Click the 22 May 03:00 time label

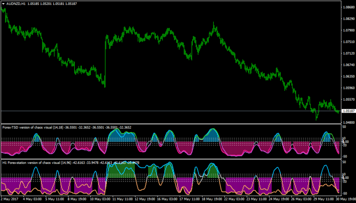234,199
